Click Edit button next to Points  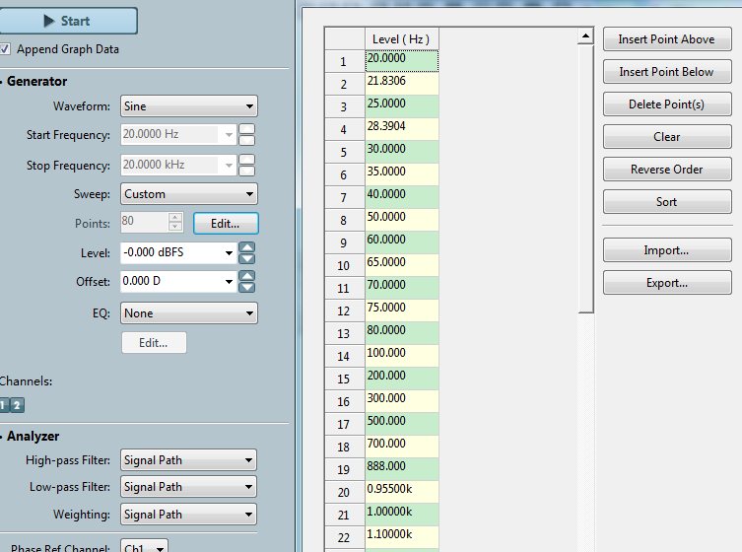point(226,224)
